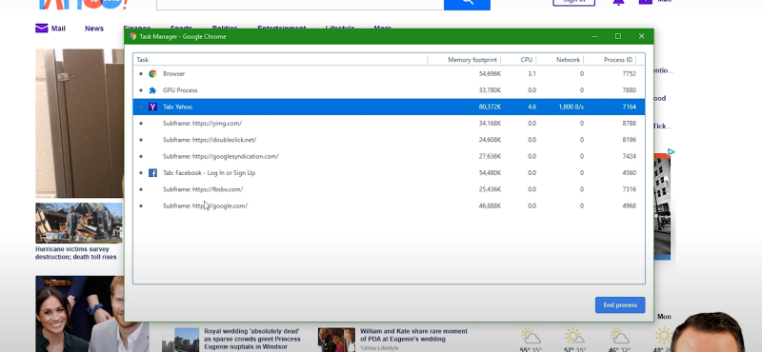The width and height of the screenshot is (762, 352).
Task: Select the Subframe google.com row
Action: point(389,205)
